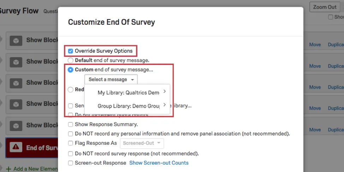Enable Show Response Summary checkbox
The width and height of the screenshot is (344, 172).
[x=71, y=124]
